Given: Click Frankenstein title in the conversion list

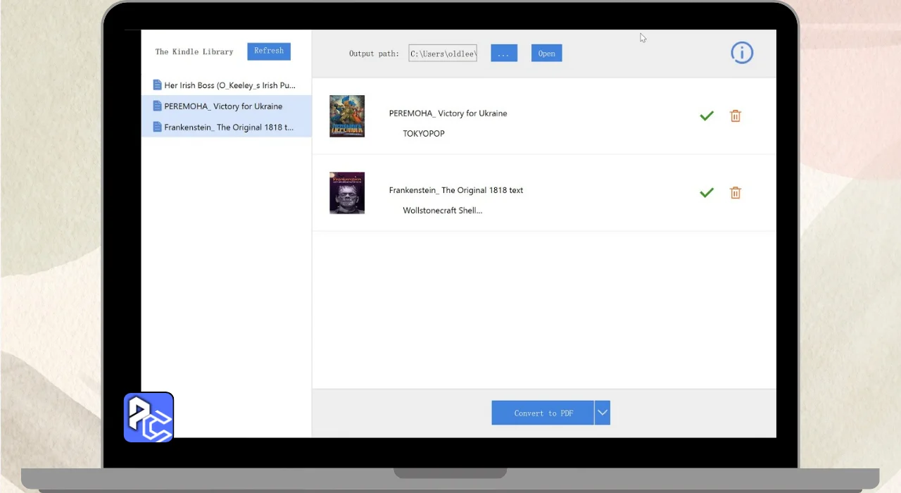Looking at the screenshot, I should point(456,190).
